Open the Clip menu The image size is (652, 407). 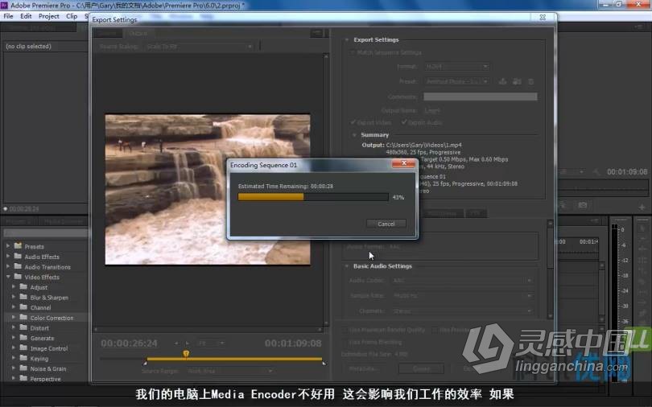72,16
